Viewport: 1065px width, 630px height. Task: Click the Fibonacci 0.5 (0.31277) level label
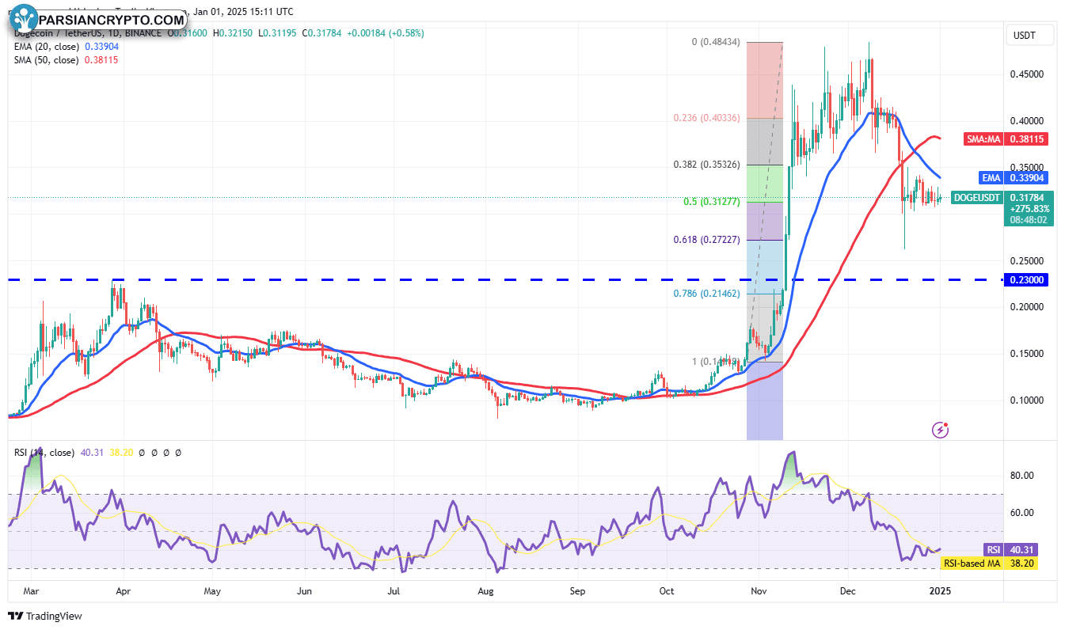712,202
